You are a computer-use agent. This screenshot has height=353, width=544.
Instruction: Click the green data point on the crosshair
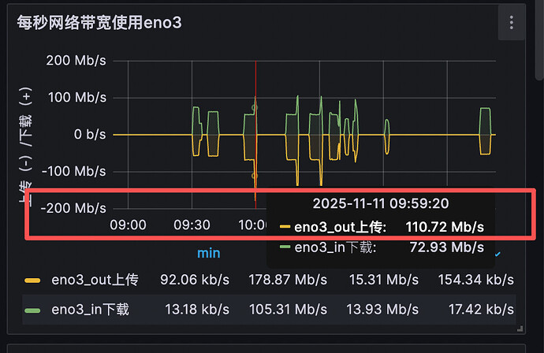tap(254, 107)
